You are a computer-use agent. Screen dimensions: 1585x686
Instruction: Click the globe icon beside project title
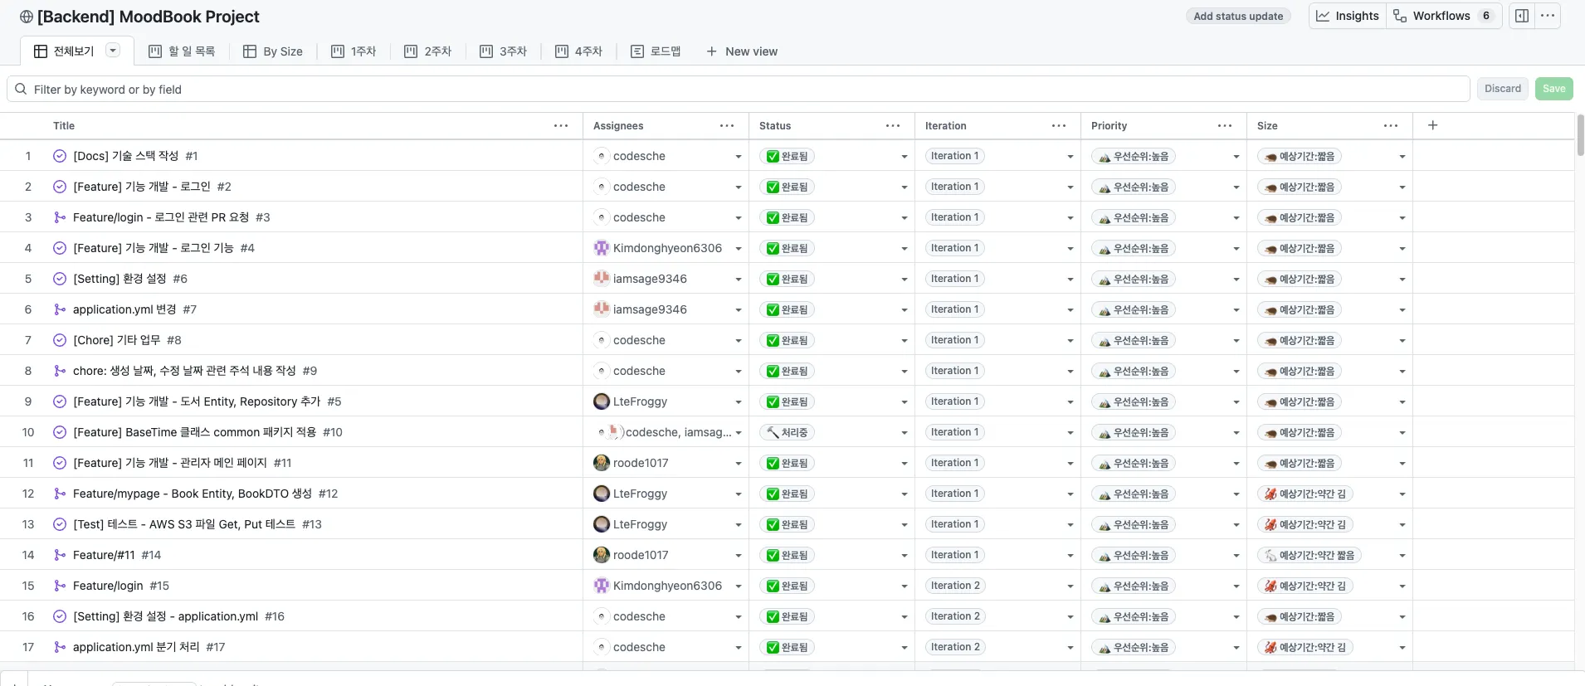click(27, 17)
